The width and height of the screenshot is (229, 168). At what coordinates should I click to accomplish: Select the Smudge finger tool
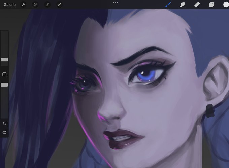click(x=183, y=5)
